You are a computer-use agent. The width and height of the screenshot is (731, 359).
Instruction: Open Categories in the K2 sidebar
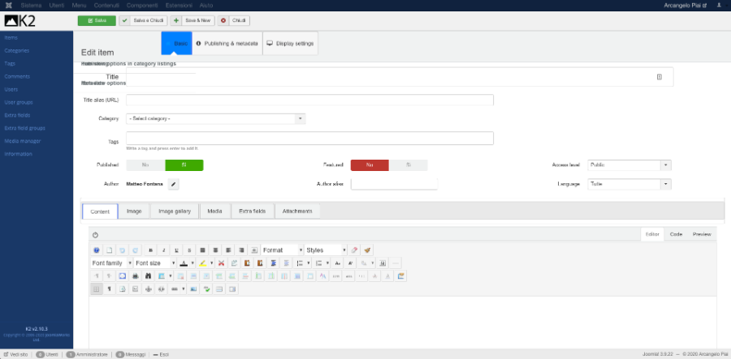(x=17, y=51)
